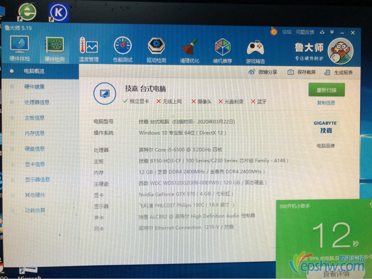Viewport: 372px width, 279px height.
Task: Select 硬件健康 in sidebar
Action: pyautogui.click(x=34, y=87)
